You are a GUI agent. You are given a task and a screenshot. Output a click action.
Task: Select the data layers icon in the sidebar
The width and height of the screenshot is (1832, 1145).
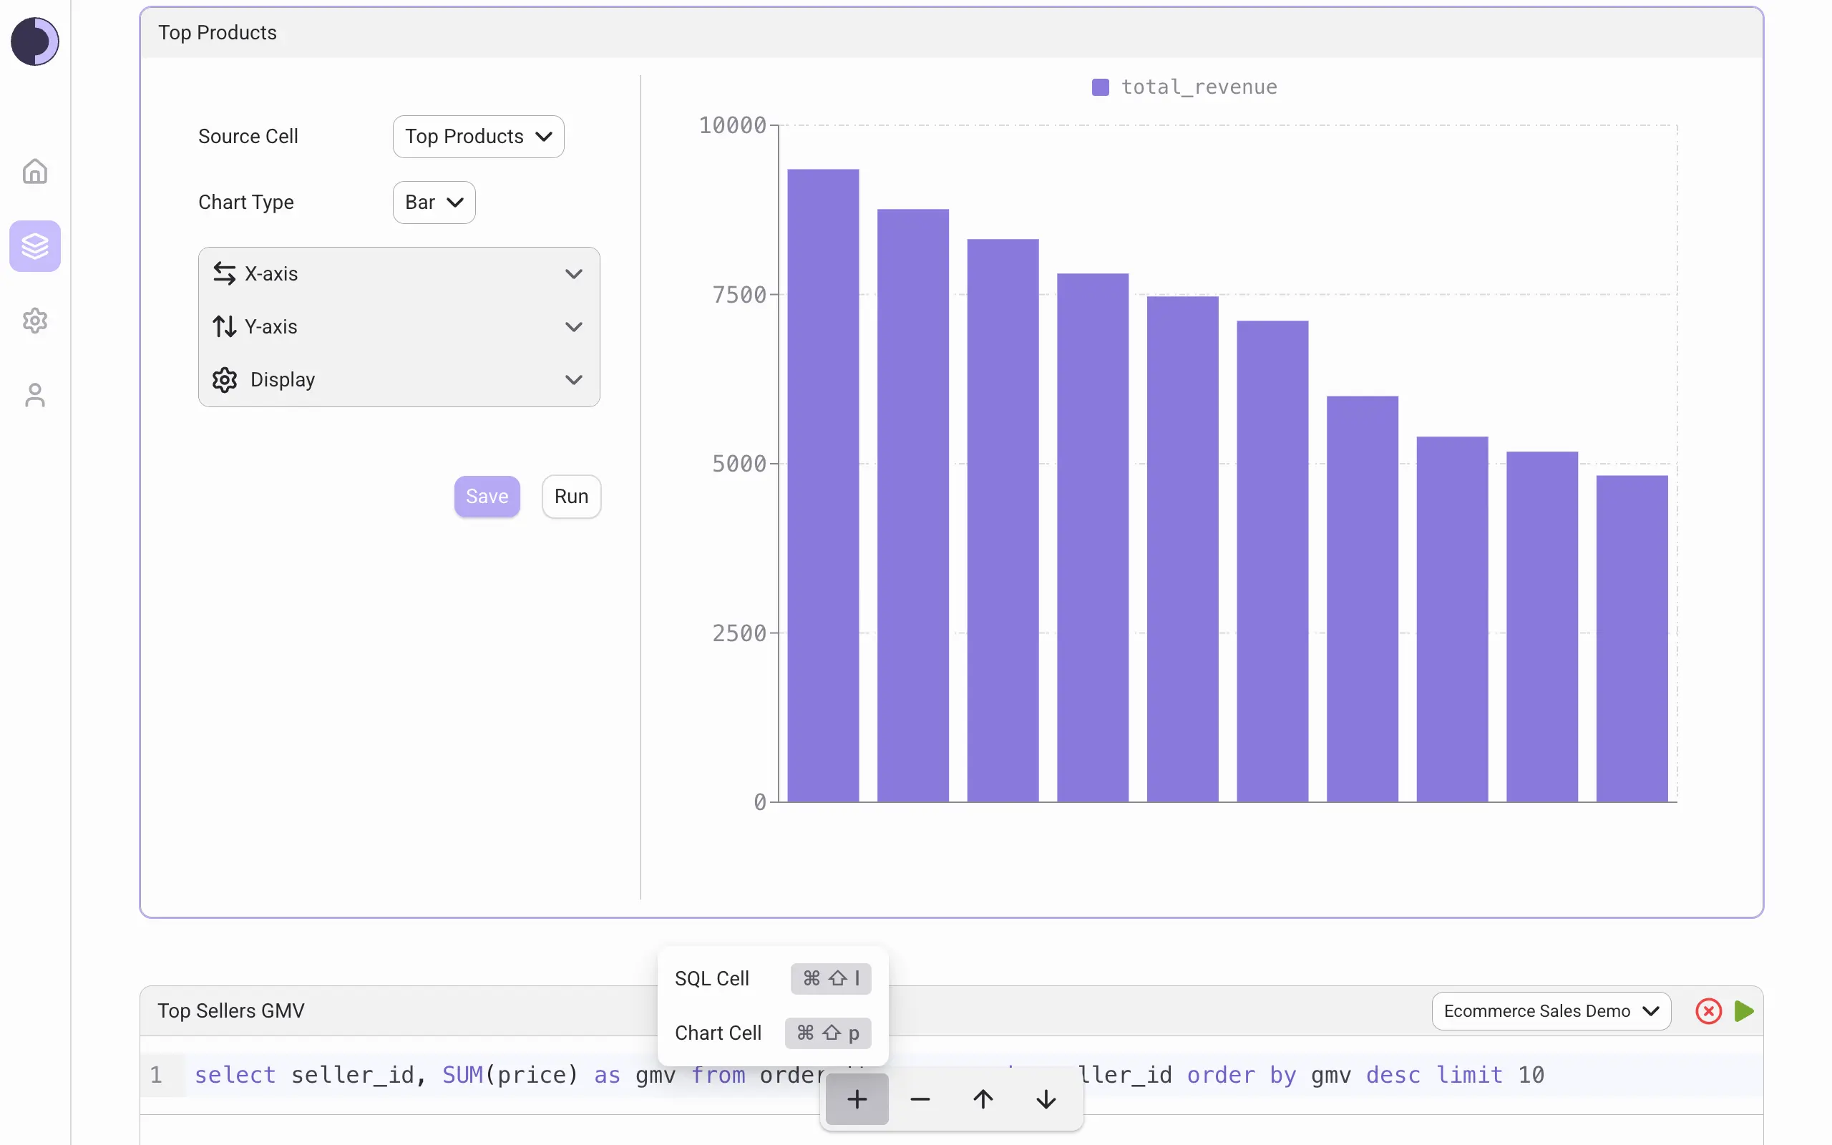pos(35,245)
